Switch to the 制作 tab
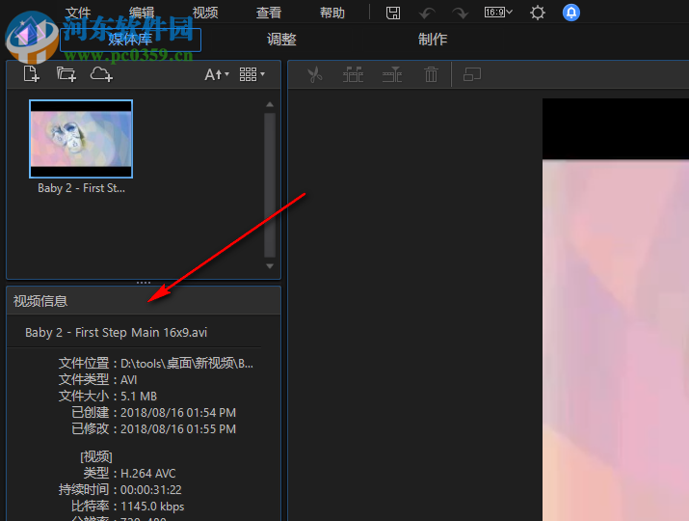 [433, 40]
